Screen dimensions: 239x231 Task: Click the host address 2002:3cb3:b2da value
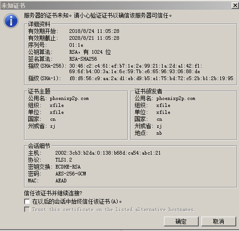point(108,153)
